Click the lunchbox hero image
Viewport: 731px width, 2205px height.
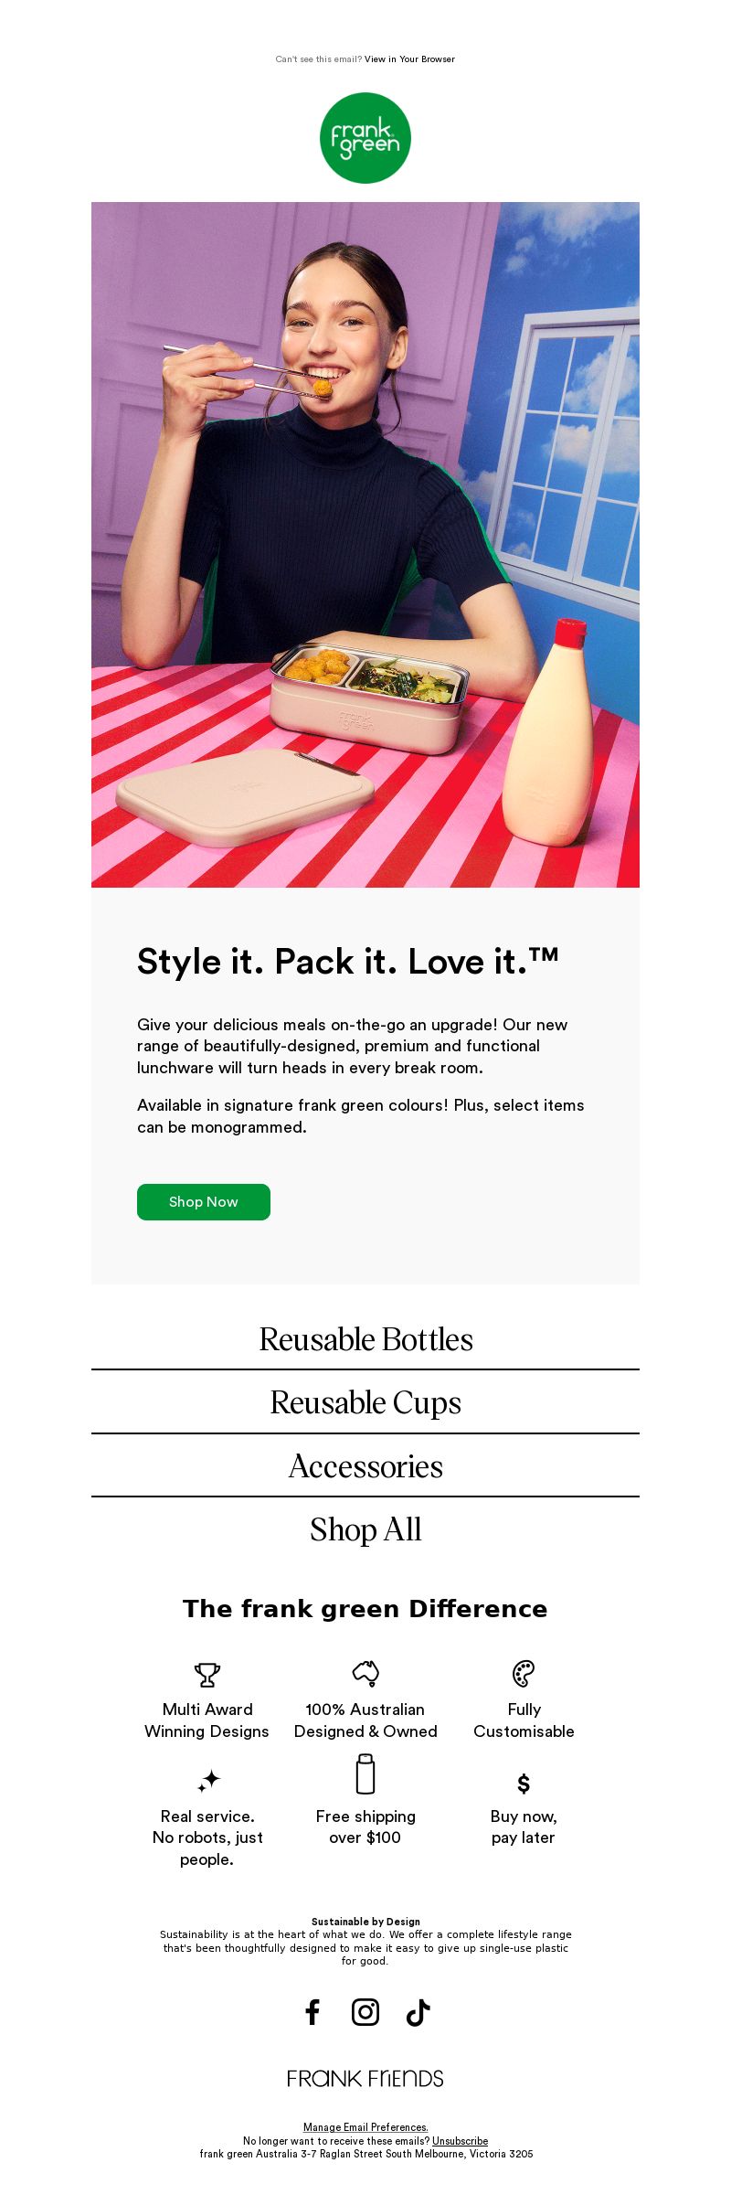click(365, 545)
